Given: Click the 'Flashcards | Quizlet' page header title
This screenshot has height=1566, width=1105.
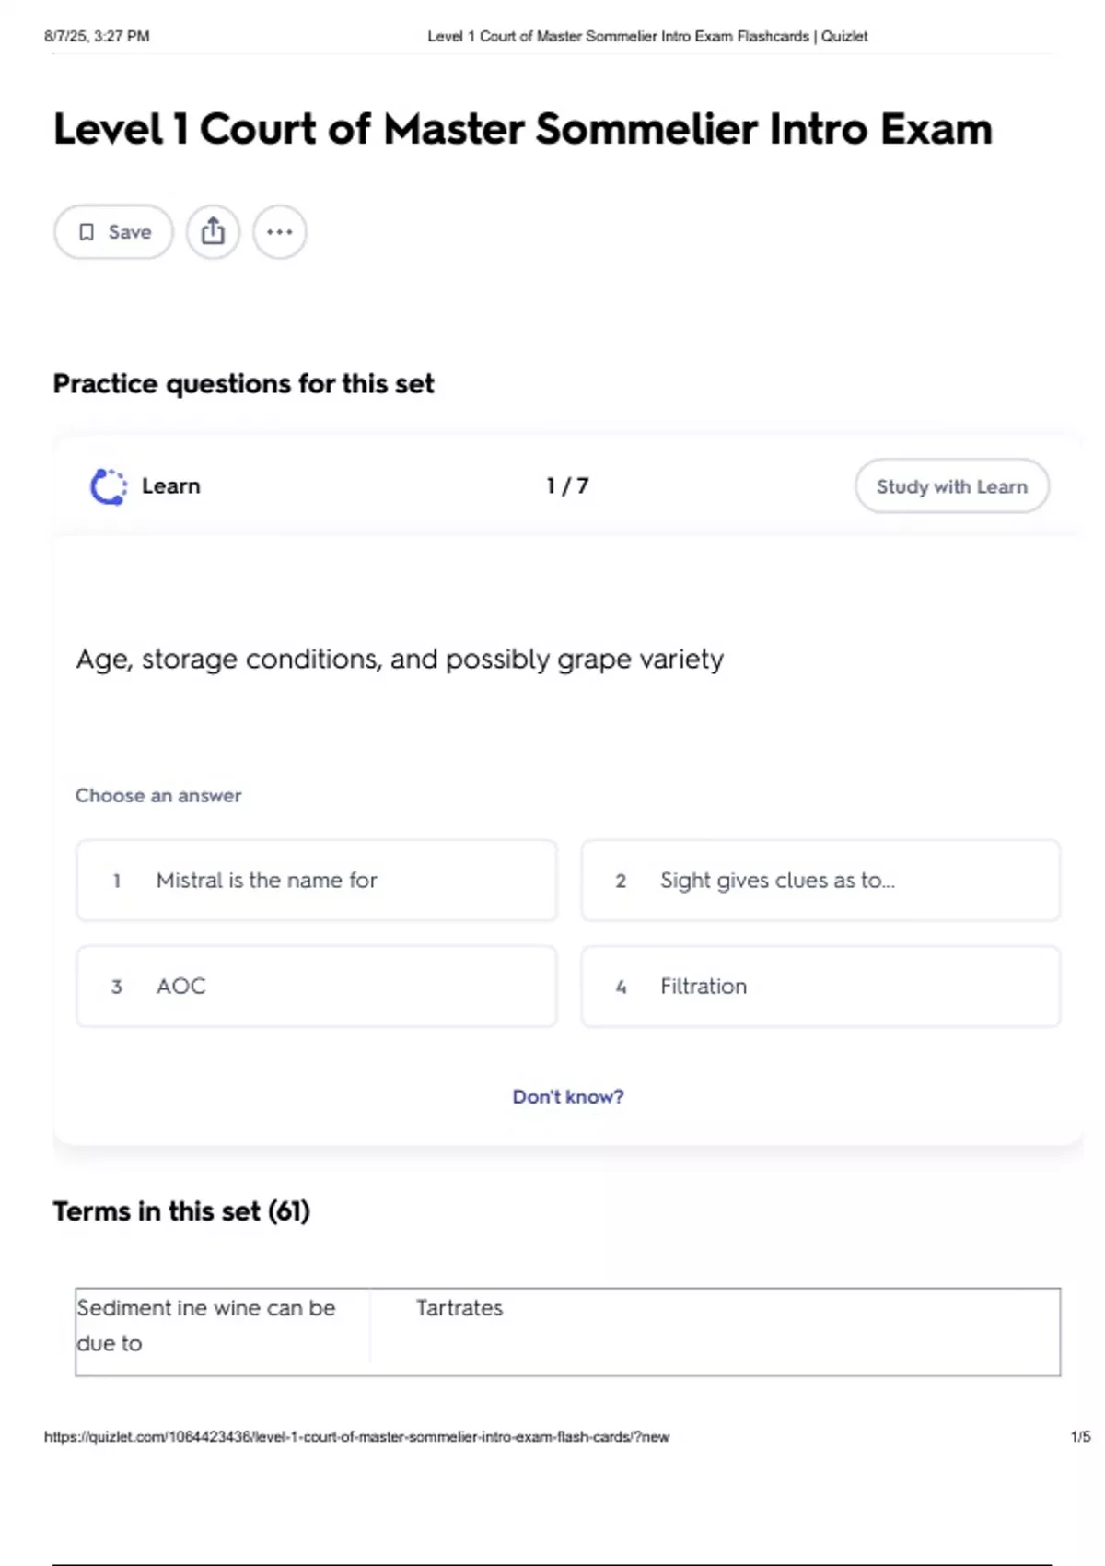Looking at the screenshot, I should point(647,37).
